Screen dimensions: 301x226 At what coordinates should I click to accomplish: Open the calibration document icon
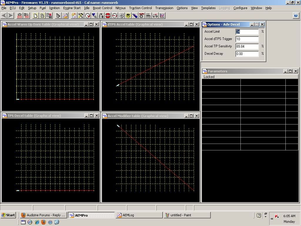(42, 16)
